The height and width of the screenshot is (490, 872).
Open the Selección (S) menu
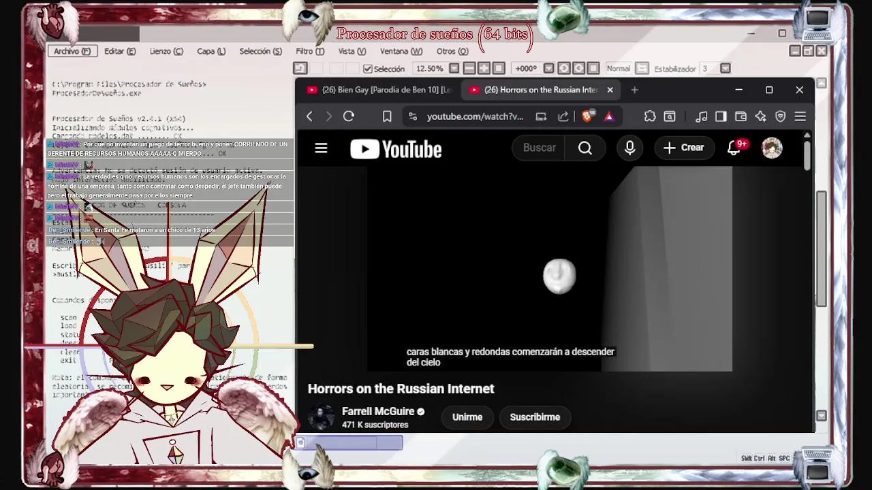[260, 51]
